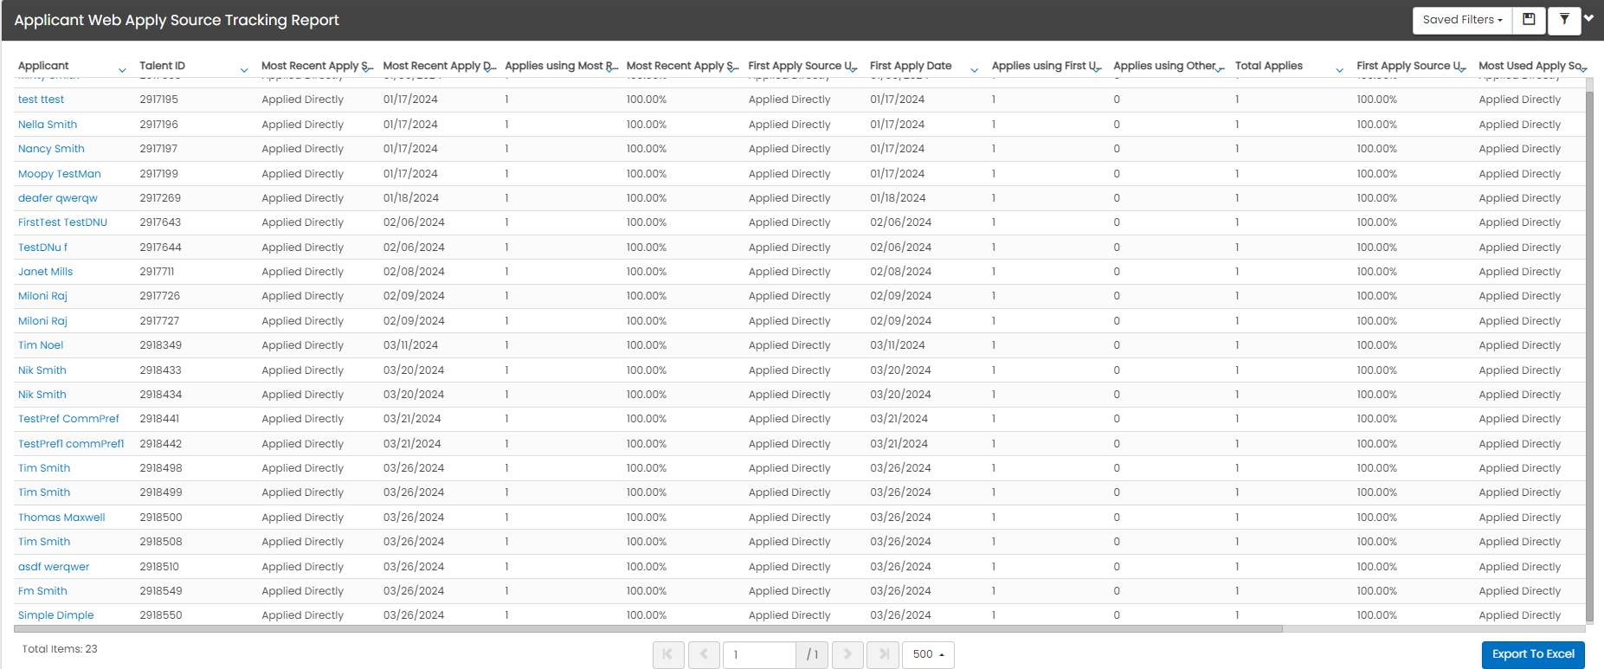The height and width of the screenshot is (669, 1604).
Task: Open applicant Thomas Maxwell
Action: 61,518
